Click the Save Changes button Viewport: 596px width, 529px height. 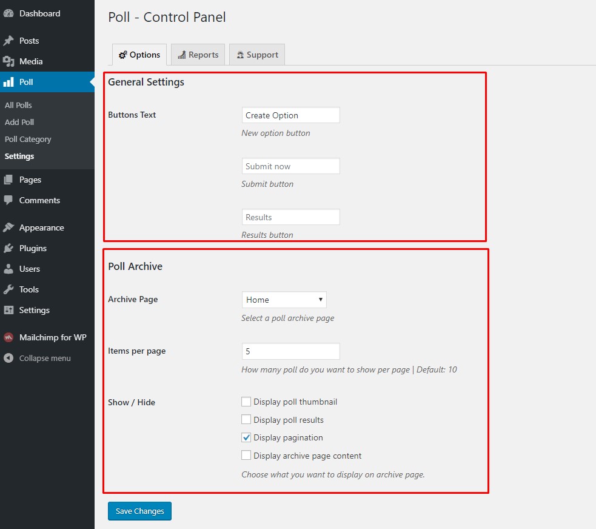tap(139, 511)
